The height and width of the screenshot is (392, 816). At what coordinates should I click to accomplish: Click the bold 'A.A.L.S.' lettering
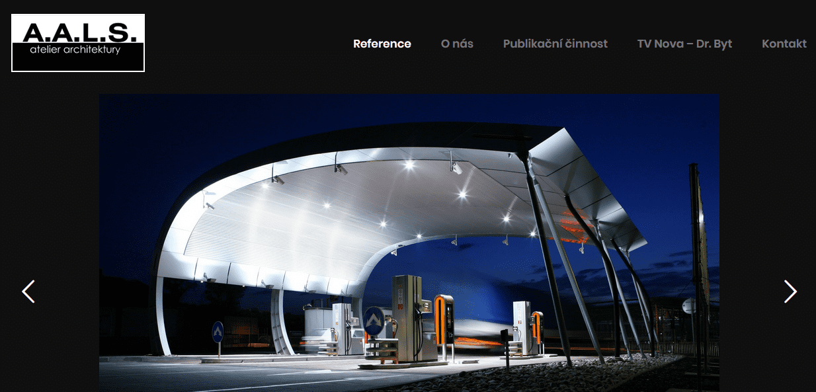click(x=79, y=32)
